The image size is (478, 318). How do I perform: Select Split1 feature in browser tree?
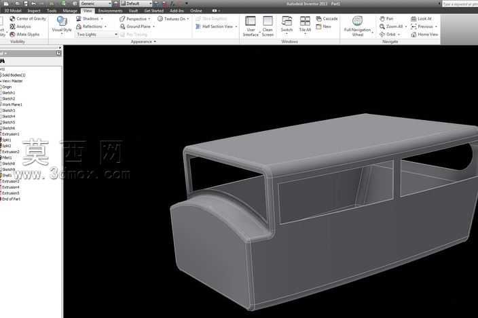[6, 140]
